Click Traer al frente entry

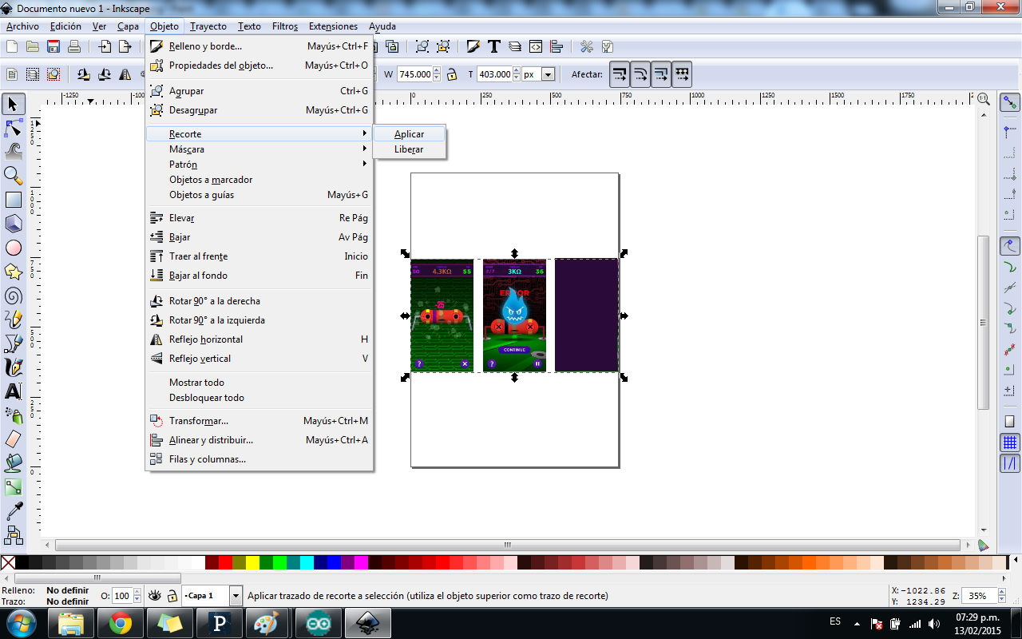pyautogui.click(x=259, y=256)
